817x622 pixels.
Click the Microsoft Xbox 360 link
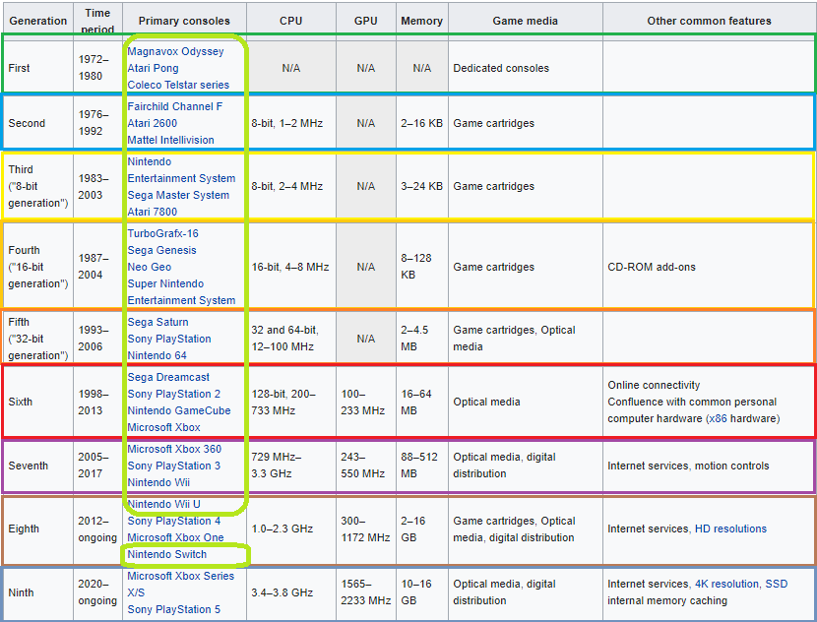[174, 449]
